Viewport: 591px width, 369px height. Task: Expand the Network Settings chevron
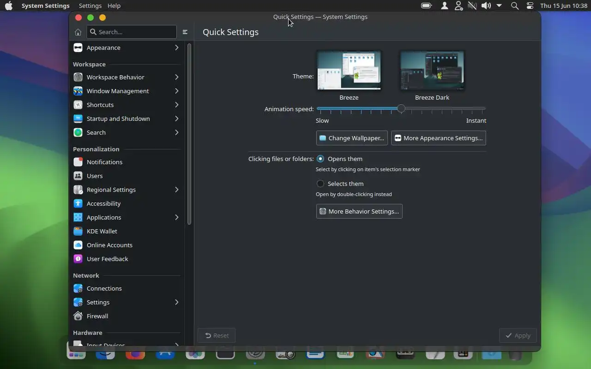tap(176, 302)
